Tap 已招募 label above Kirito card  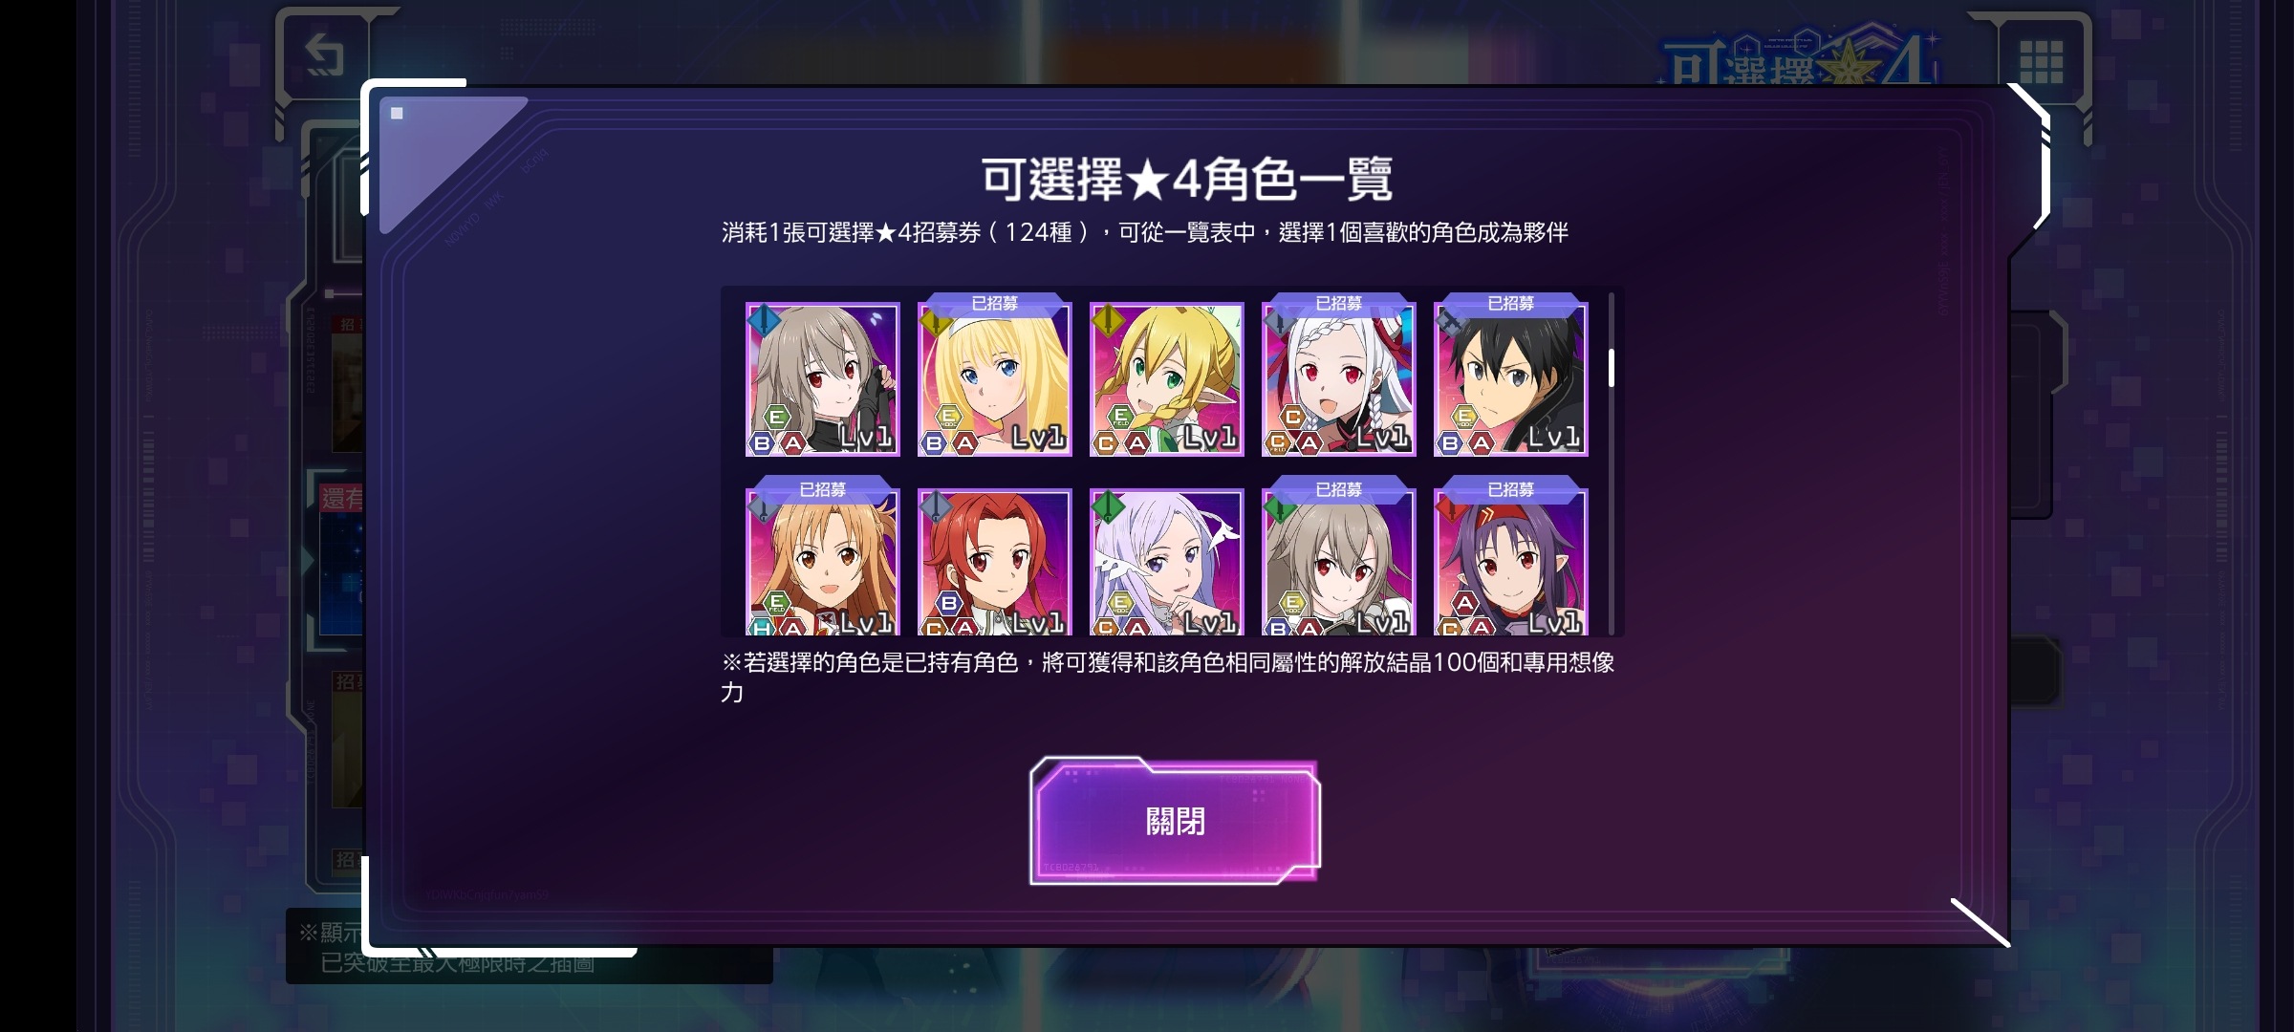click(x=1510, y=303)
